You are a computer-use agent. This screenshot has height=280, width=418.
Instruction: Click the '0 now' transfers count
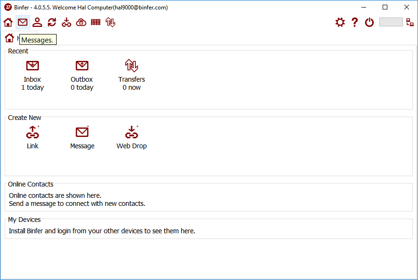[x=132, y=87]
